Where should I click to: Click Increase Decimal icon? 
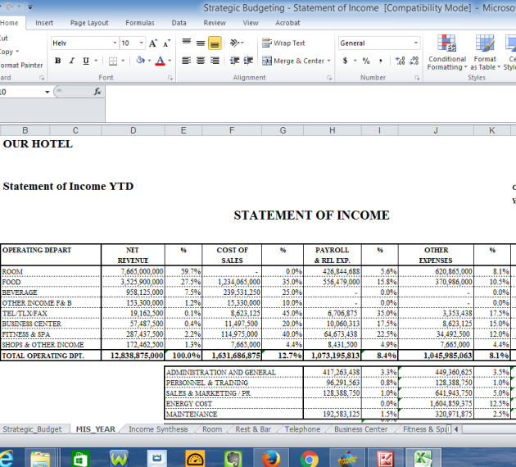click(x=401, y=61)
